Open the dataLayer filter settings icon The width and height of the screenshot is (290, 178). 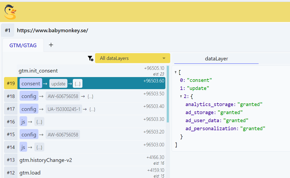coord(90,59)
